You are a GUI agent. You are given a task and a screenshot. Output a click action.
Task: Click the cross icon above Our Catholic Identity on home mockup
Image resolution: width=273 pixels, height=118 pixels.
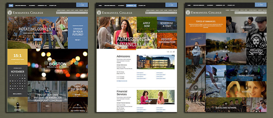[x=78, y=105]
